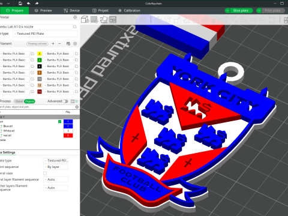The image size is (288, 216).
Task: Open the filament 4 Bambu PLA Basic dropdown
Action: pyautogui.click(x=58, y=60)
